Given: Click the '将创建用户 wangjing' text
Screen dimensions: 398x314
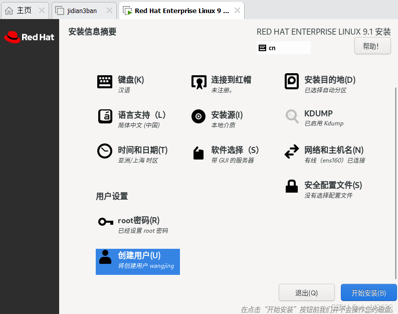Looking at the screenshot, I should [146, 266].
